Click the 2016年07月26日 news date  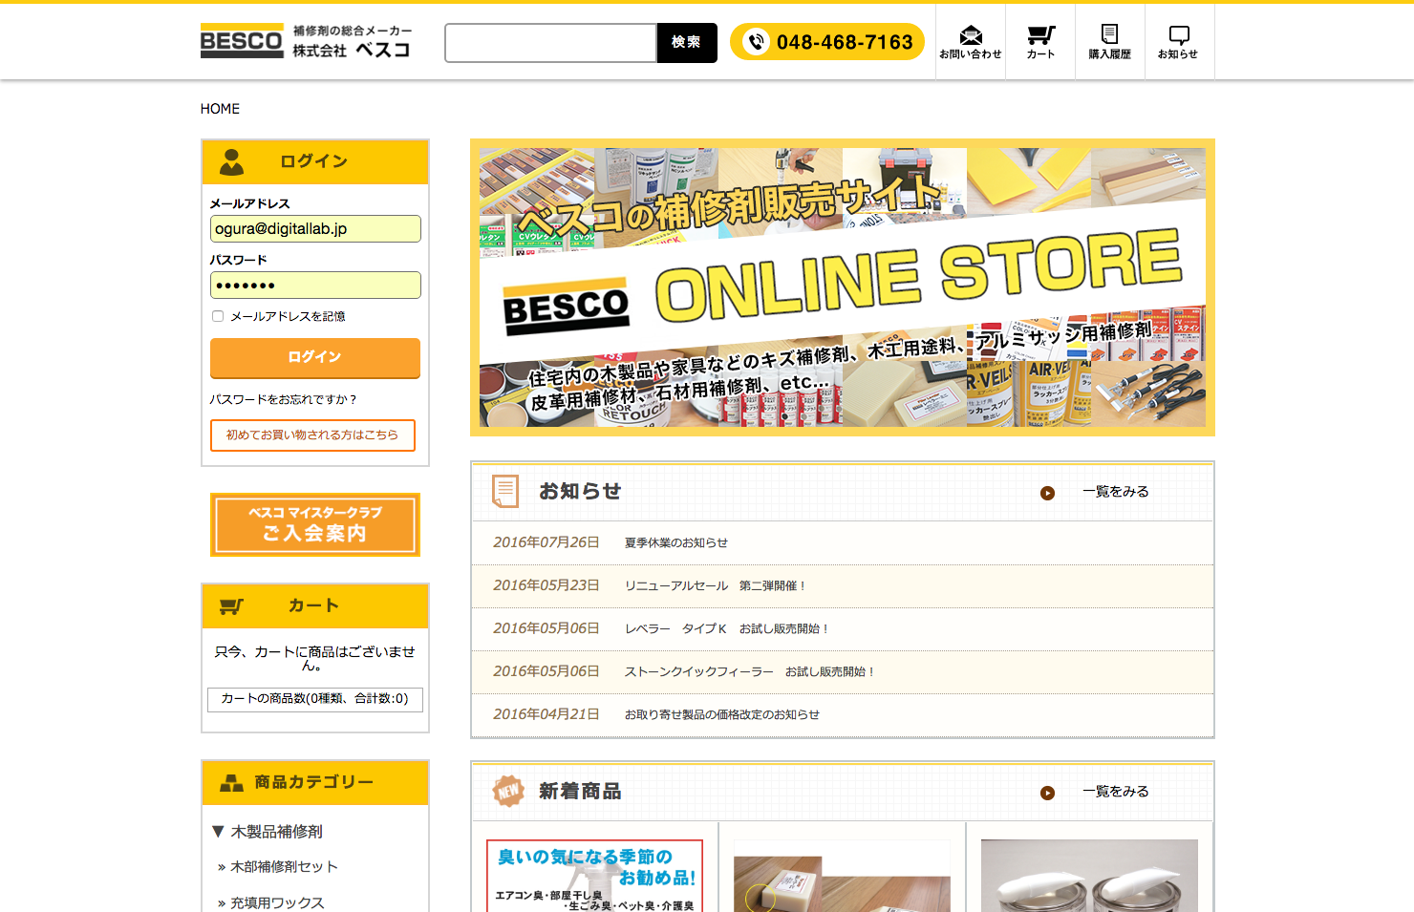coord(546,542)
